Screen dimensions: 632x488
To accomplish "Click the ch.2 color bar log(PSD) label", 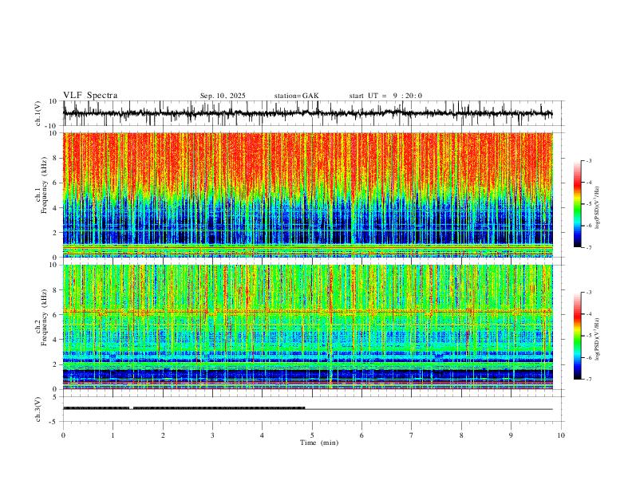I will click(597, 339).
